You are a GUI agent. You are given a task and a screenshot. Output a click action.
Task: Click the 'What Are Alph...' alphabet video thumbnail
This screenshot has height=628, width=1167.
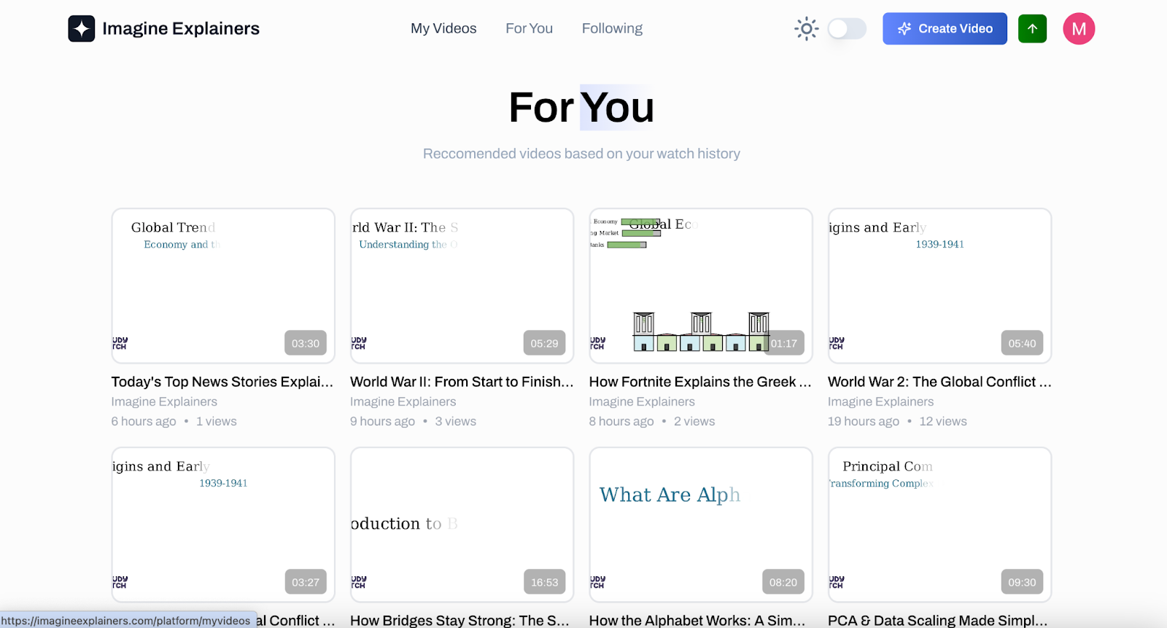point(700,525)
